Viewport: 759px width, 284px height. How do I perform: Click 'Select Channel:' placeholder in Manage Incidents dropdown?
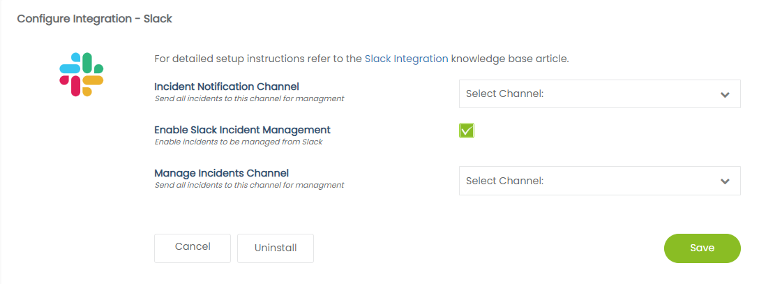[504, 181]
